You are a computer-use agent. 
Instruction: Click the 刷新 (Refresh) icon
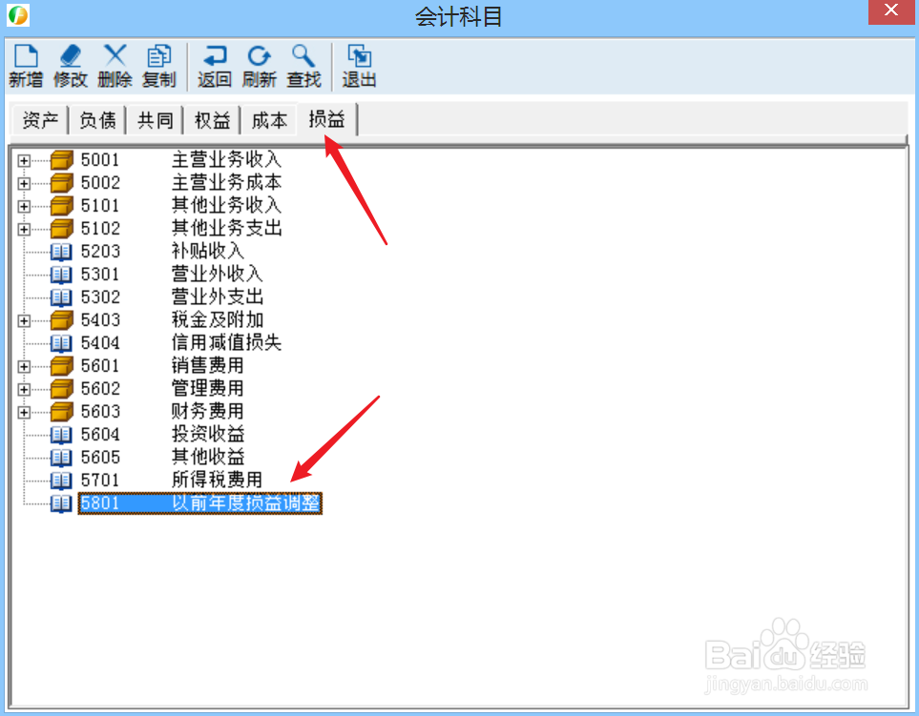click(x=259, y=56)
